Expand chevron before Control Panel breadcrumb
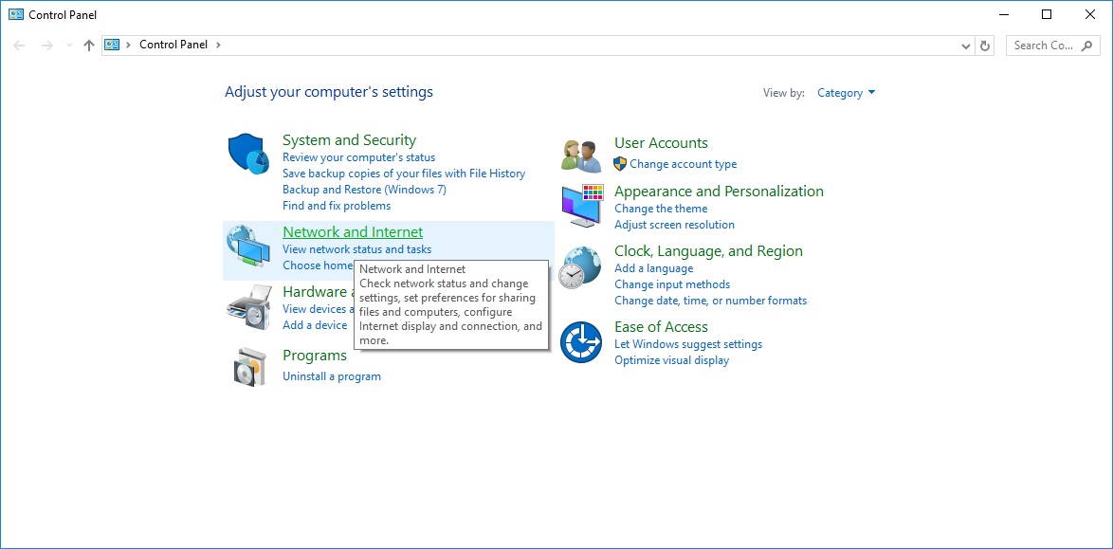 pyautogui.click(x=129, y=45)
